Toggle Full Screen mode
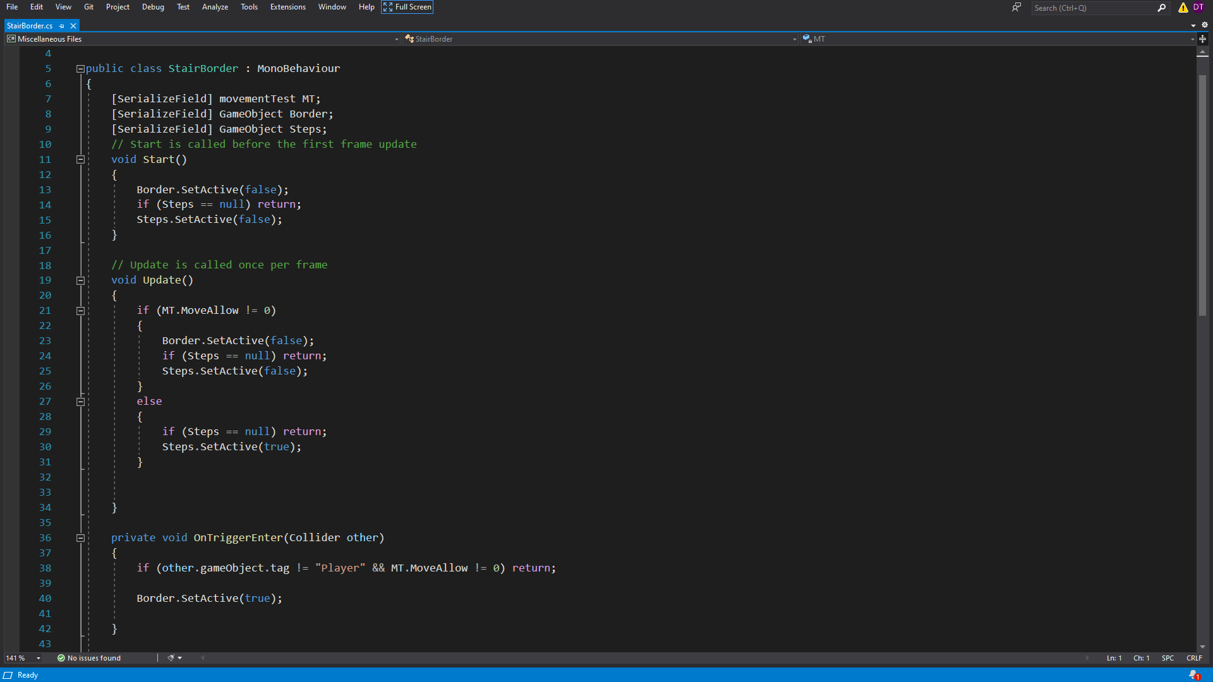The height and width of the screenshot is (682, 1213). [x=407, y=7]
